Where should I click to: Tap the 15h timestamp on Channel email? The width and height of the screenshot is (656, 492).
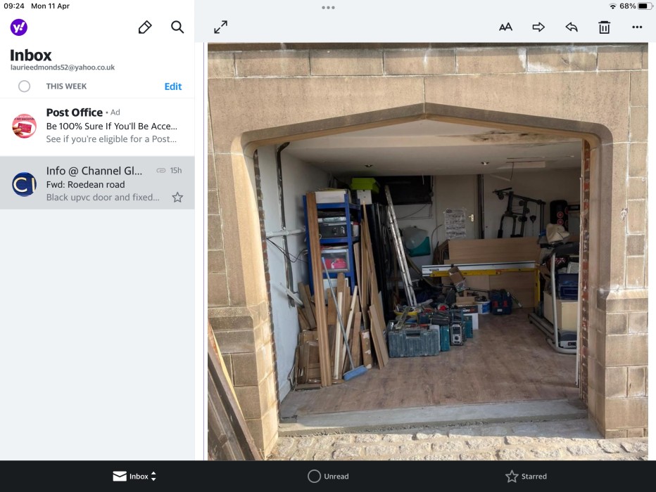[x=176, y=170]
